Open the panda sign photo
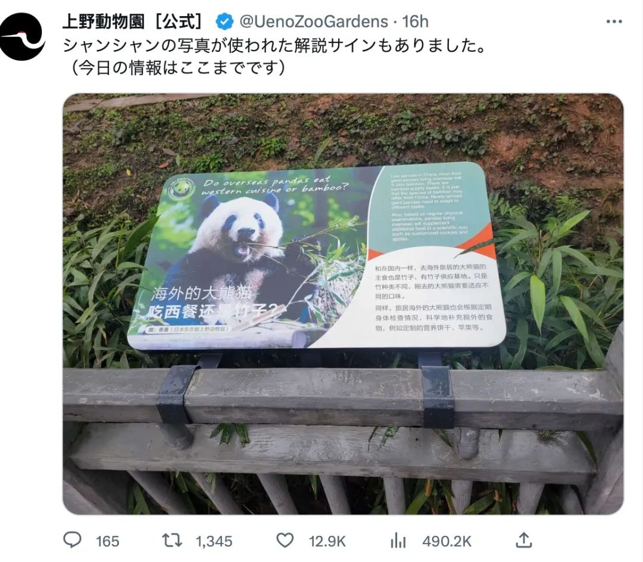Screen dimensions: 643x562 [x=343, y=304]
